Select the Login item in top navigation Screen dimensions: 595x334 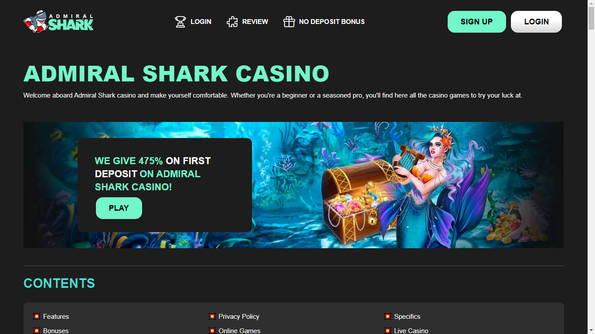[x=201, y=21]
